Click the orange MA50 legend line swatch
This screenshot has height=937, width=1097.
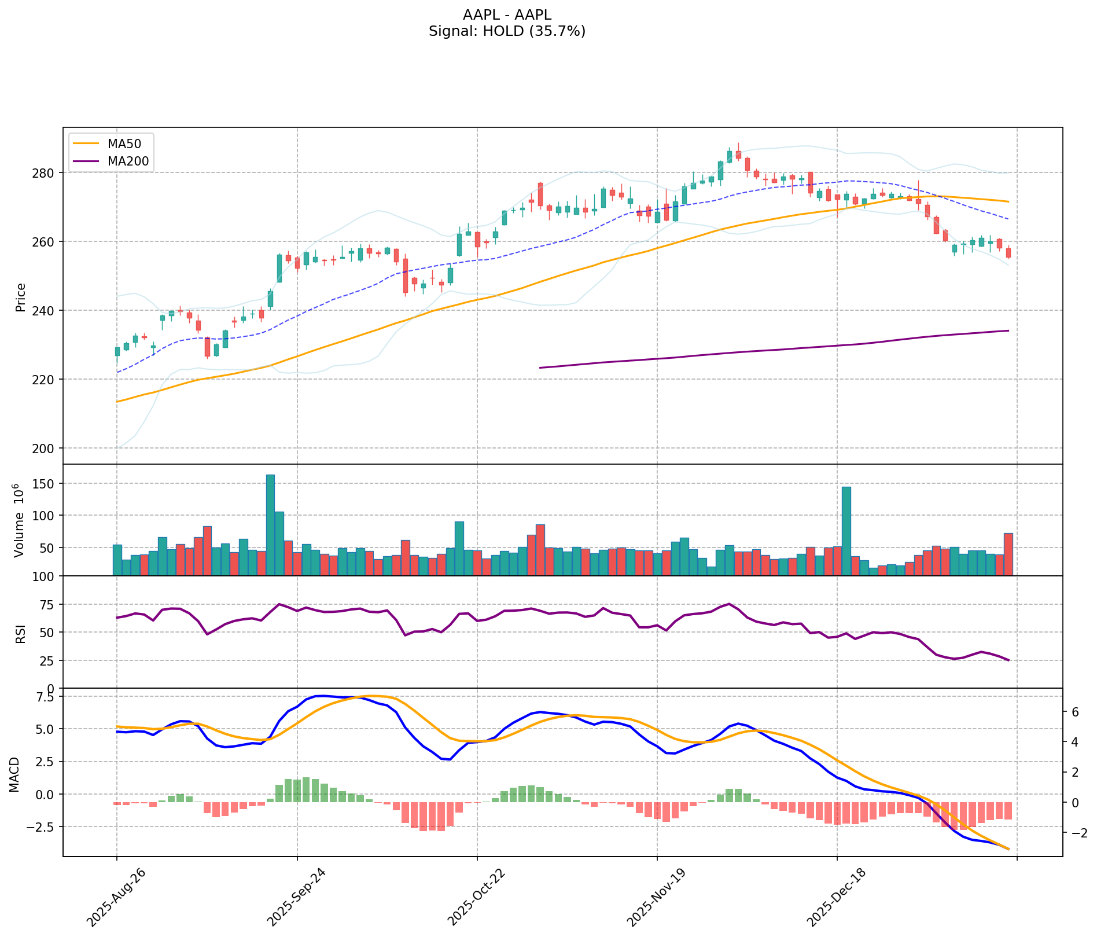pyautogui.click(x=86, y=143)
